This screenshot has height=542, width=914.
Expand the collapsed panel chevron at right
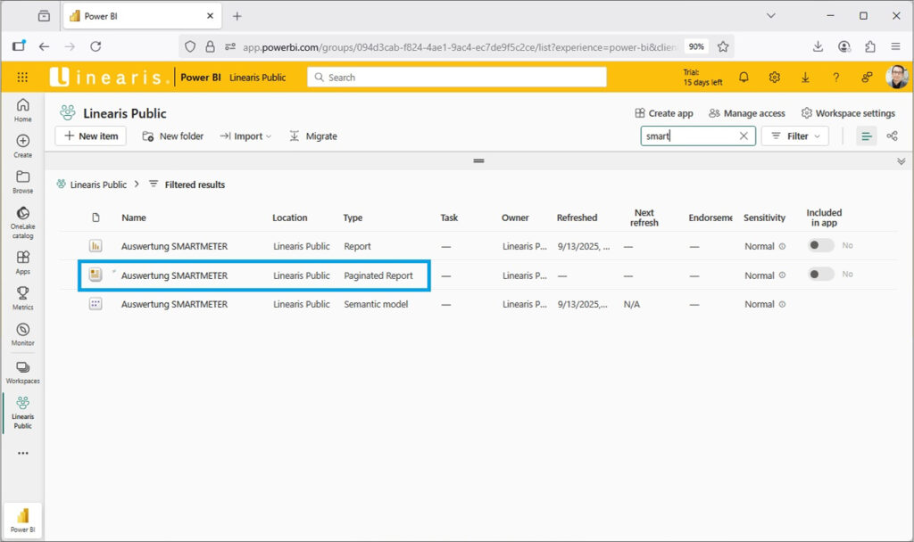[901, 161]
